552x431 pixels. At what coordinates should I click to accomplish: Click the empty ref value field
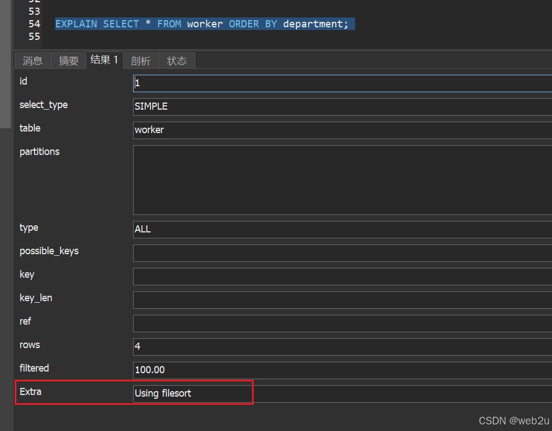(342, 323)
